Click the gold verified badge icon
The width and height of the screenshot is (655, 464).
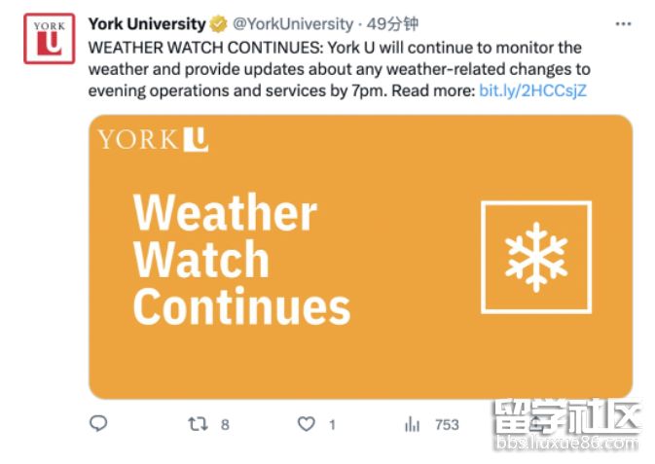coord(218,23)
